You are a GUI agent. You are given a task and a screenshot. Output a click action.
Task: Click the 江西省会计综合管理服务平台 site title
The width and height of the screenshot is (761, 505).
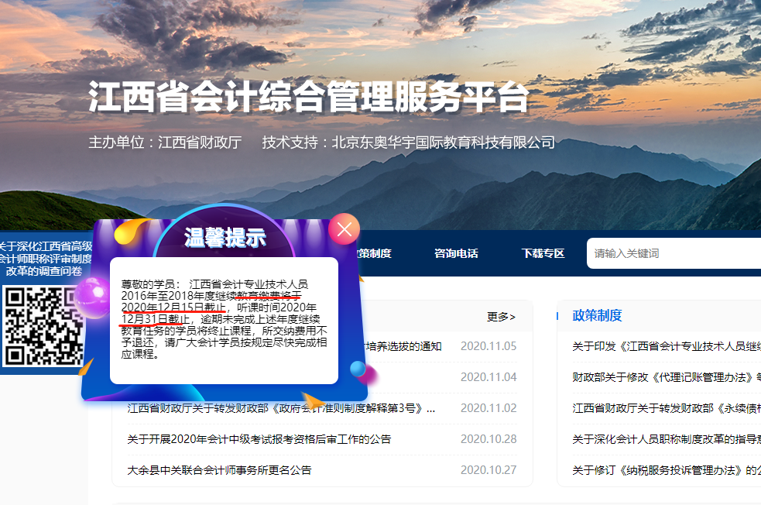tap(308, 98)
